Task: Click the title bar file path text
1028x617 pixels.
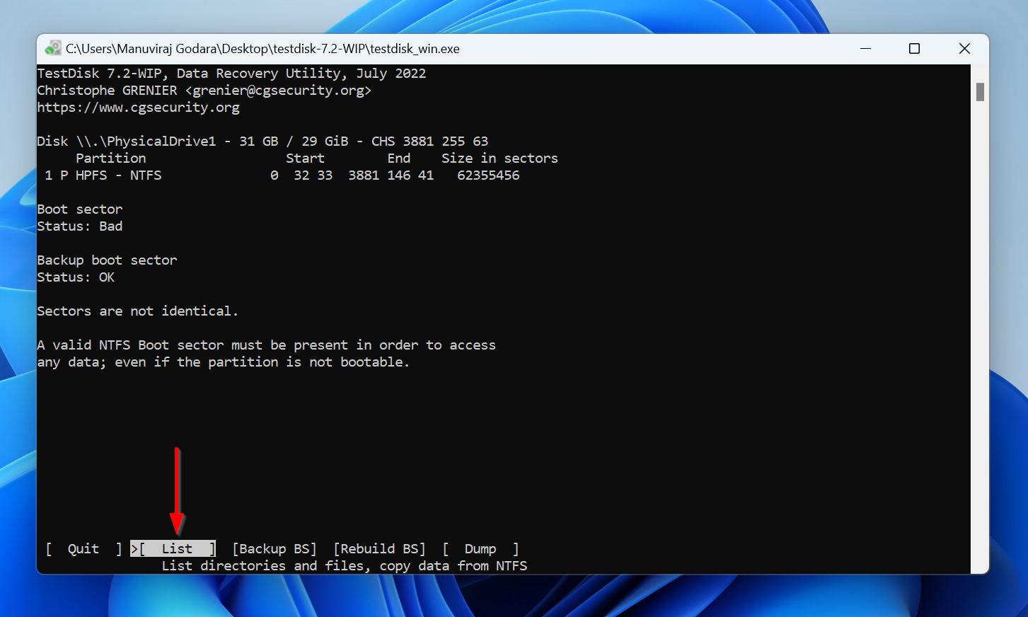Action: (x=262, y=49)
